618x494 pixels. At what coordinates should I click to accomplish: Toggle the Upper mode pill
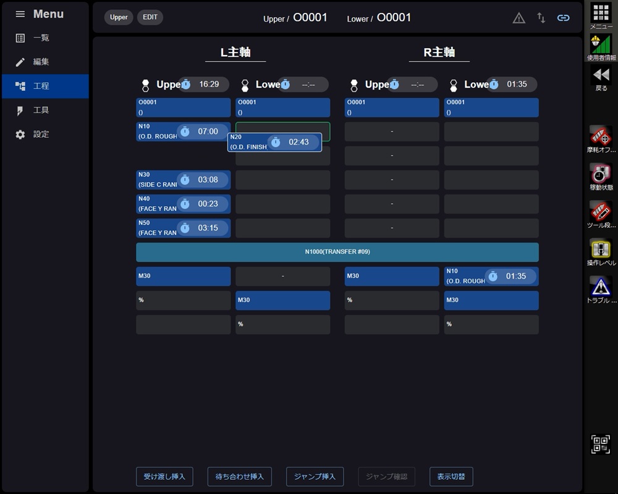point(119,17)
